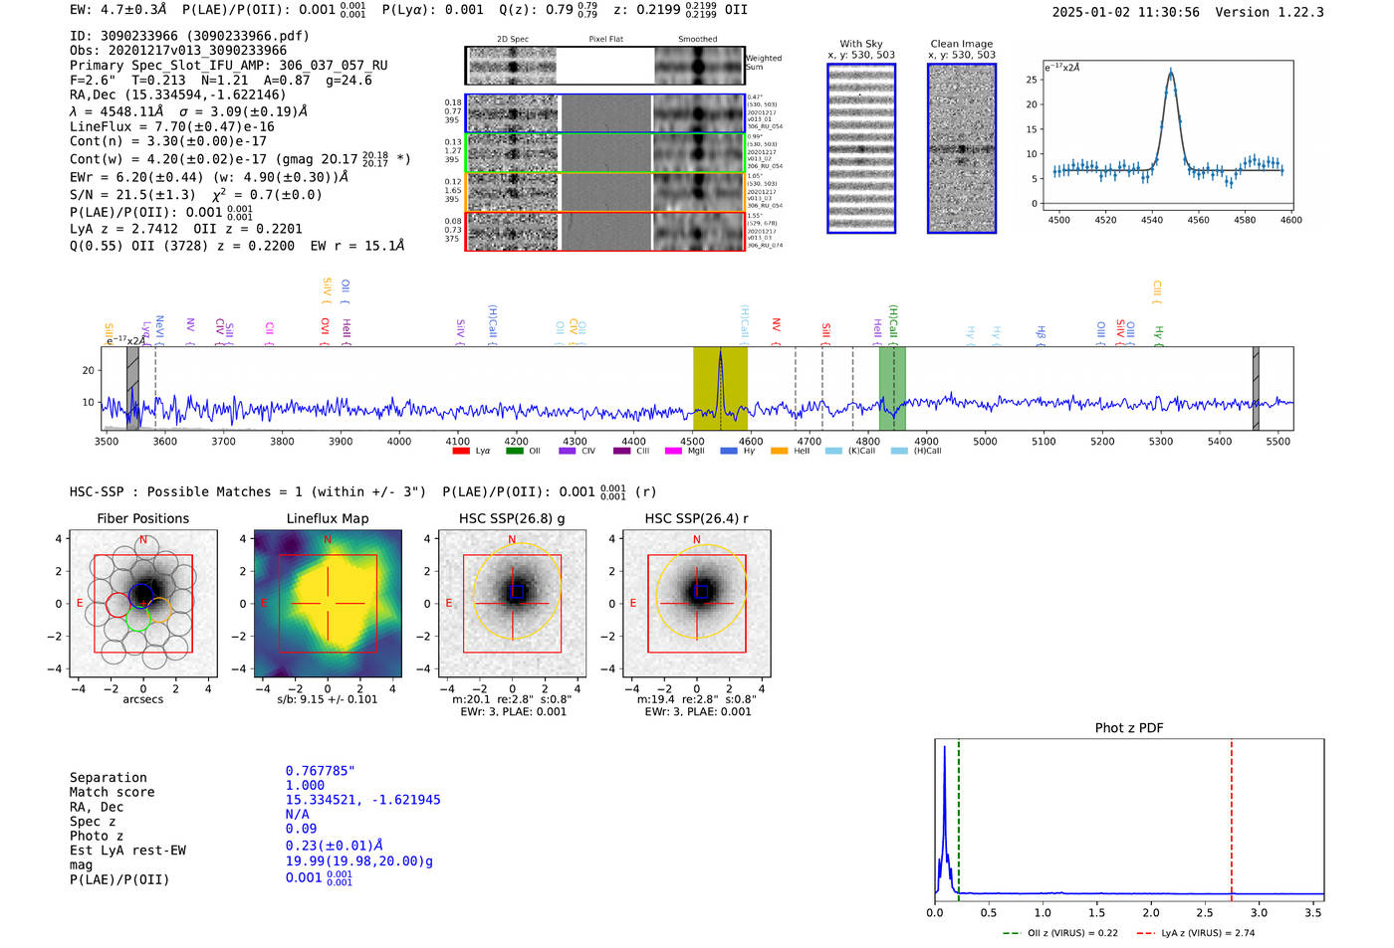
Task: Click the Obs 20201217v013 line
Action: pos(178,51)
